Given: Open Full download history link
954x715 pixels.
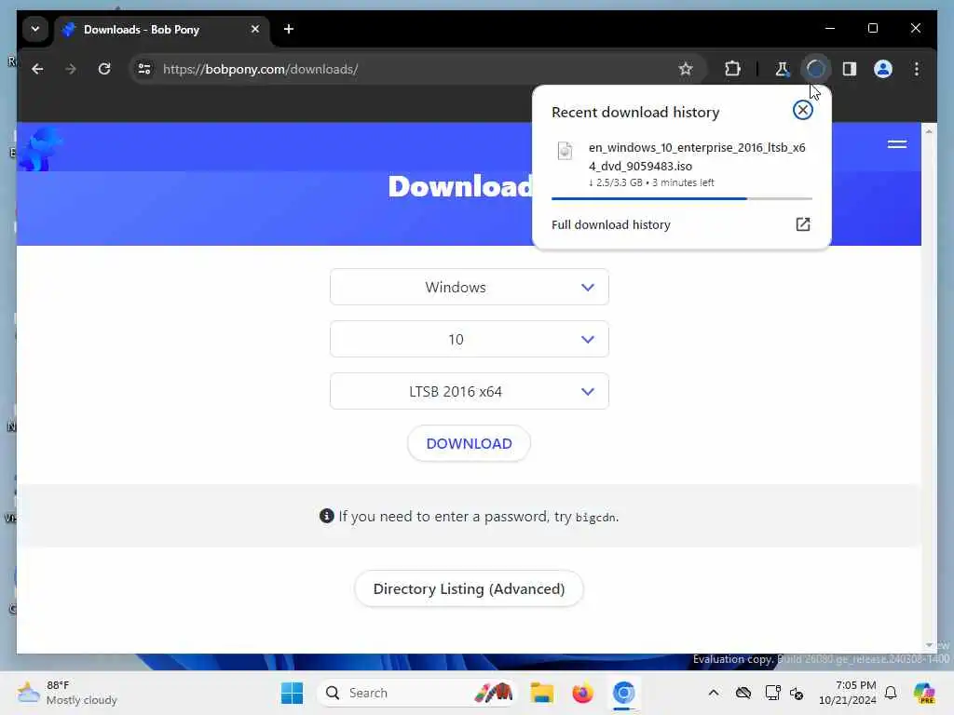Looking at the screenshot, I should coord(611,225).
